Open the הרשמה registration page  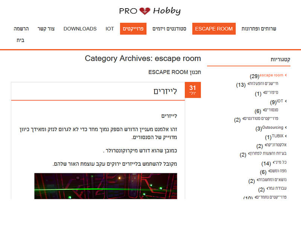21,29
